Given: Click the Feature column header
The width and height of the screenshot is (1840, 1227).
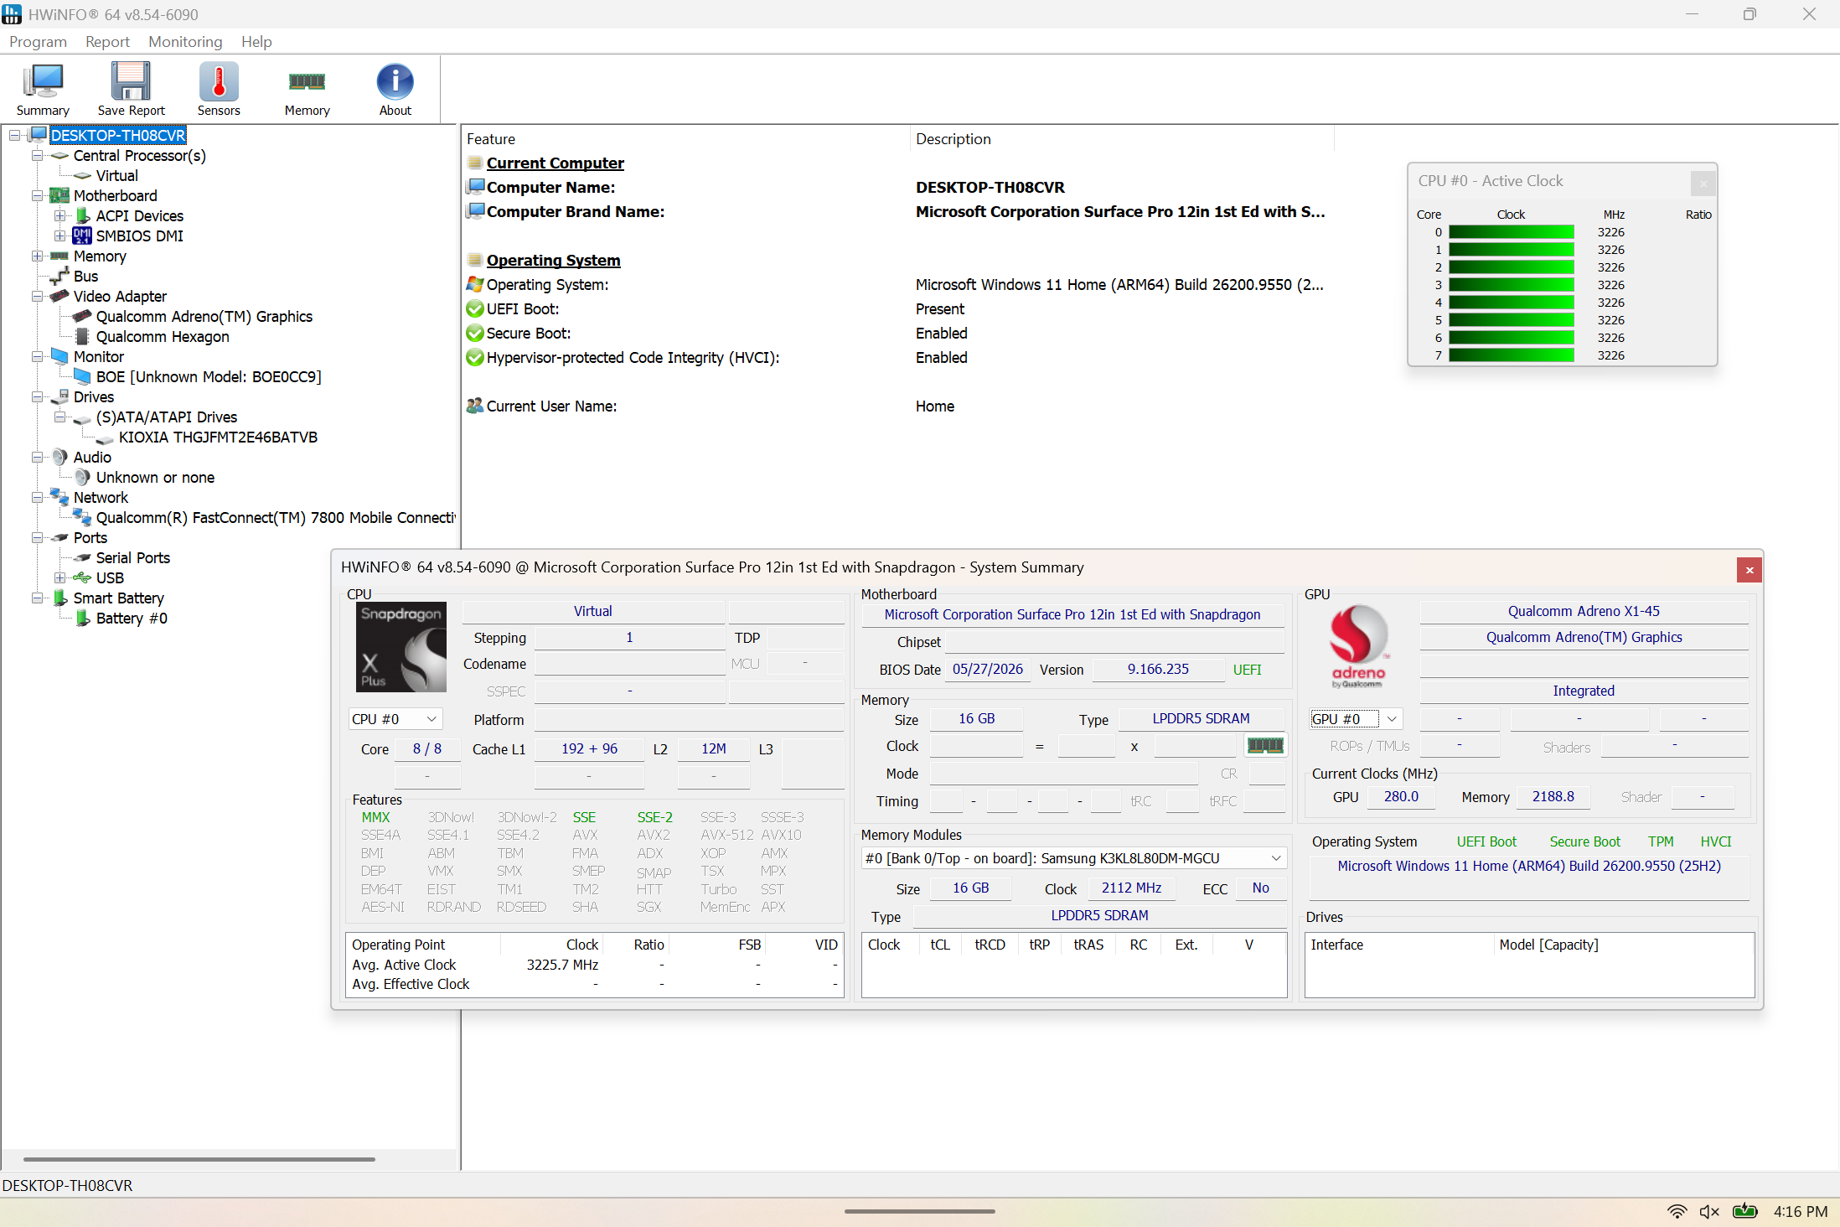Looking at the screenshot, I should click(x=685, y=139).
